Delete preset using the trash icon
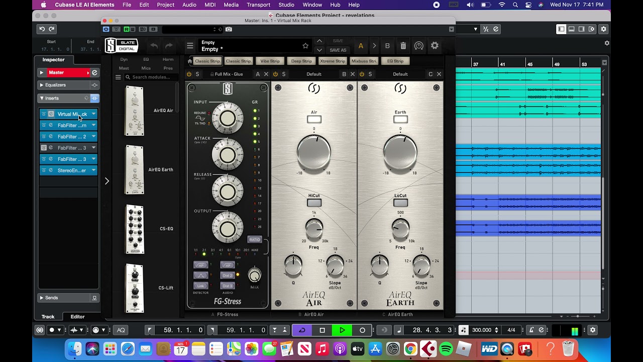Image resolution: width=643 pixels, height=362 pixels. (403, 46)
